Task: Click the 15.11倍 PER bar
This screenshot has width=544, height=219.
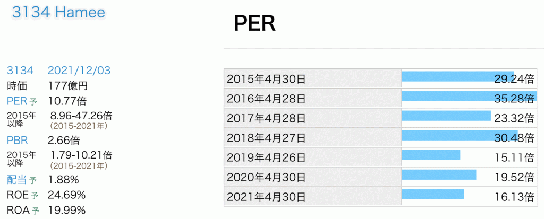Action: tap(431, 155)
